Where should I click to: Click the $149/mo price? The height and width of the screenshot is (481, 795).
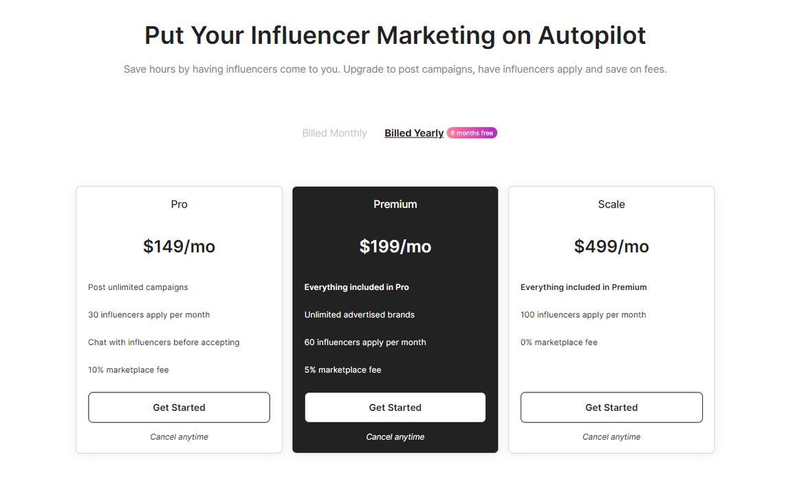click(179, 246)
